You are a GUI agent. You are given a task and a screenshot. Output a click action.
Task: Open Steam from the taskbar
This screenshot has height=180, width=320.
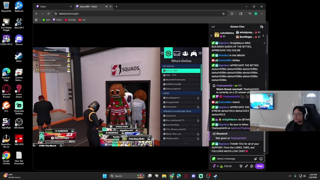pos(215,176)
